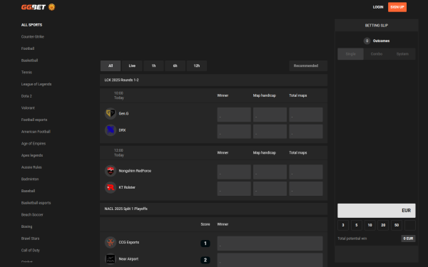Click the KT Rolster Winner odds cell
This screenshot has height=267, width=428.
click(234, 189)
